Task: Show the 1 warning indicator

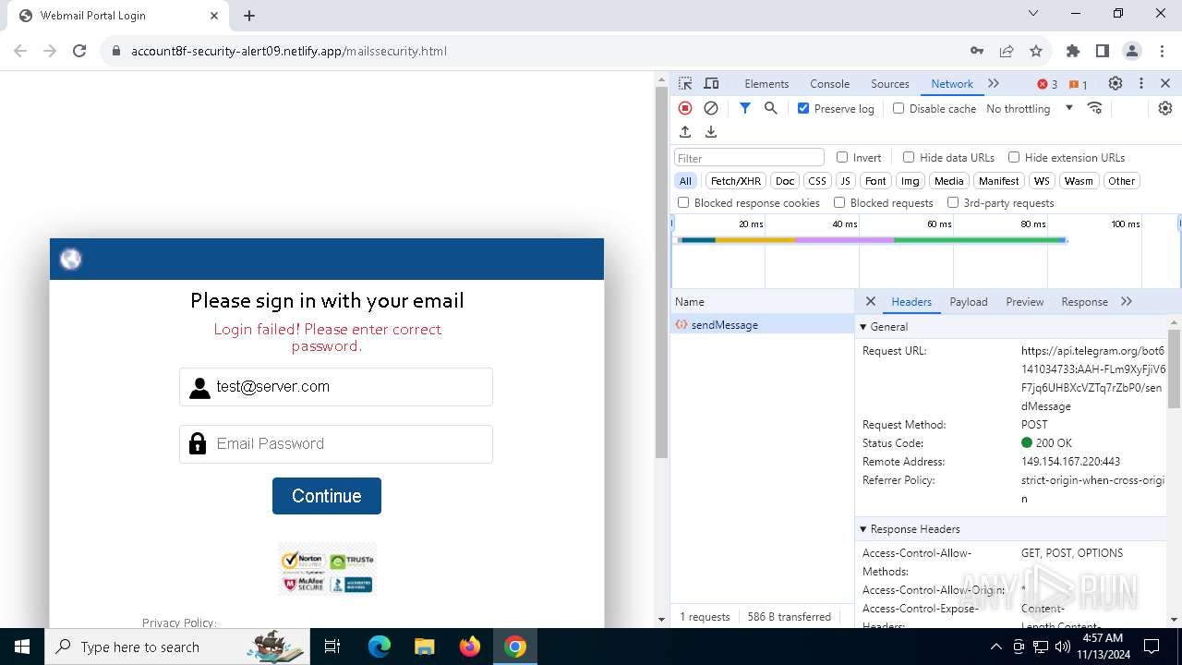Action: pos(1078,84)
